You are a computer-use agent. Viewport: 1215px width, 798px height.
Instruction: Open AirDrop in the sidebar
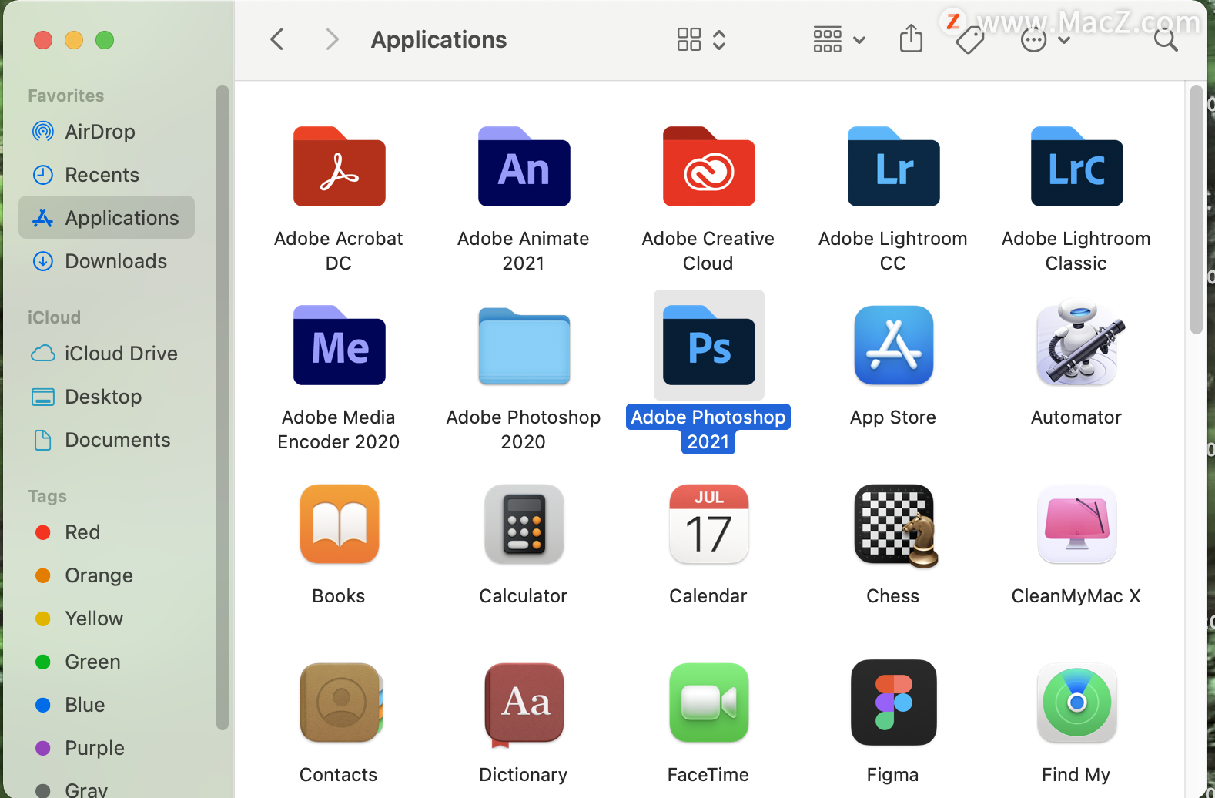click(106, 132)
